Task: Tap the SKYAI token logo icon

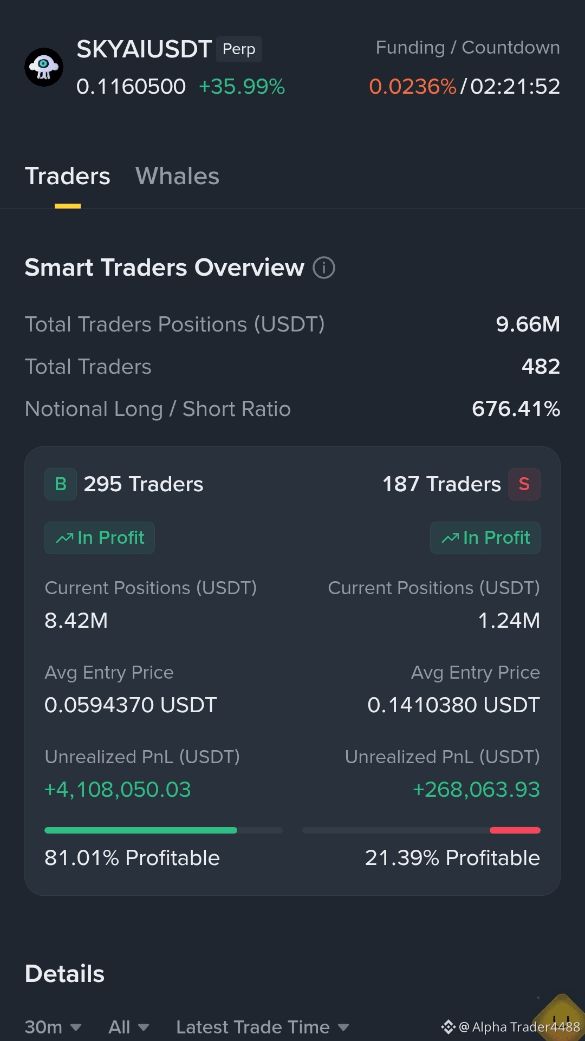Action: [44, 67]
